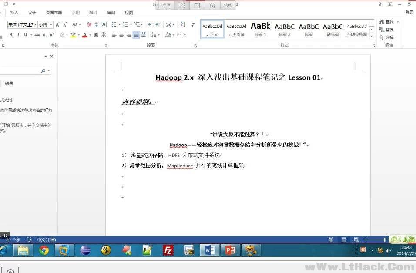Click the sort icon in paragraph group

pos(183,25)
